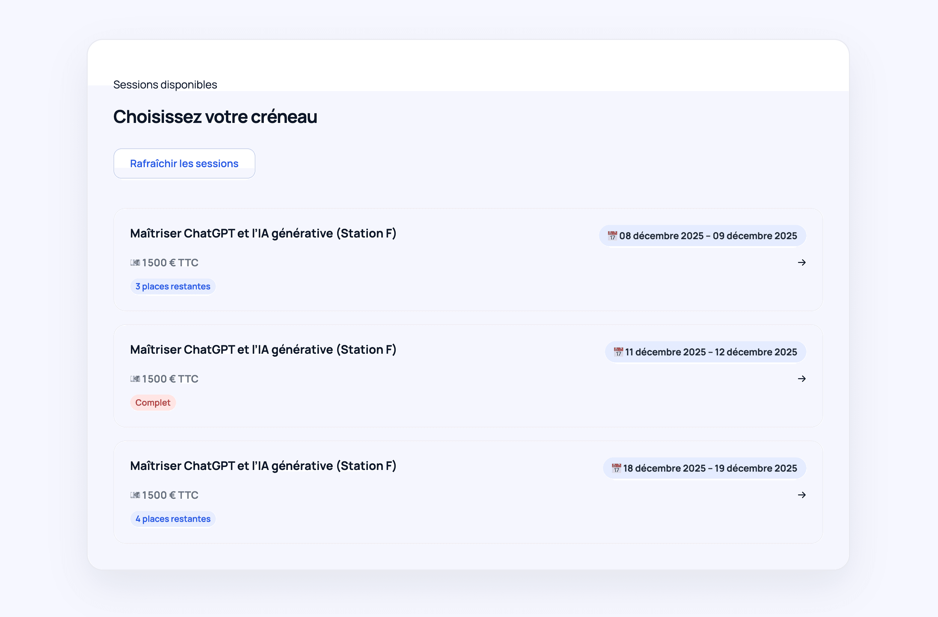Click the arrow icon on the 18 décembre session
This screenshot has height=617, width=938.
[x=802, y=495]
